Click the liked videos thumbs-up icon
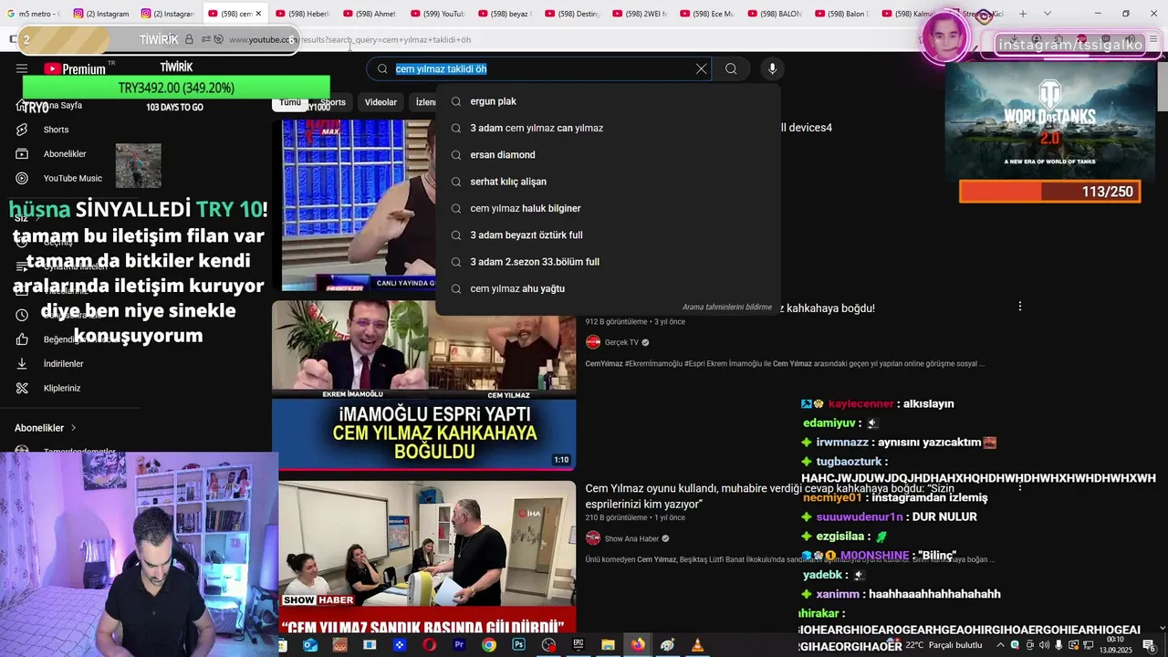1168x657 pixels. pyautogui.click(x=23, y=339)
